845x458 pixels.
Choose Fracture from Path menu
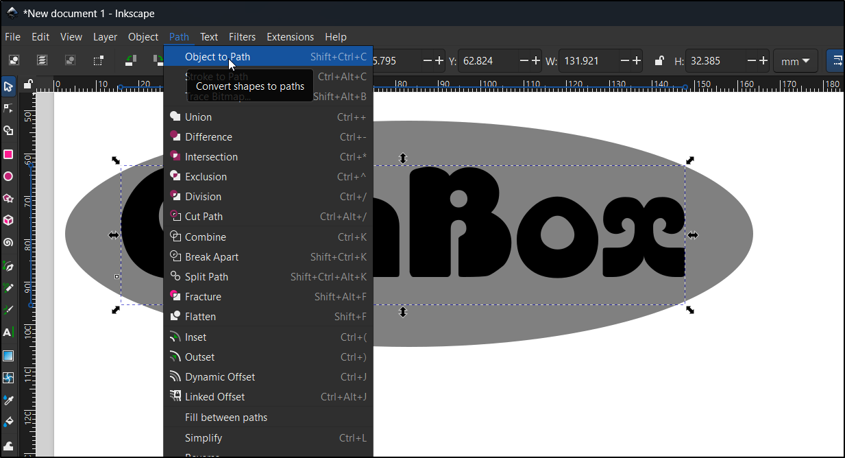coord(268,297)
